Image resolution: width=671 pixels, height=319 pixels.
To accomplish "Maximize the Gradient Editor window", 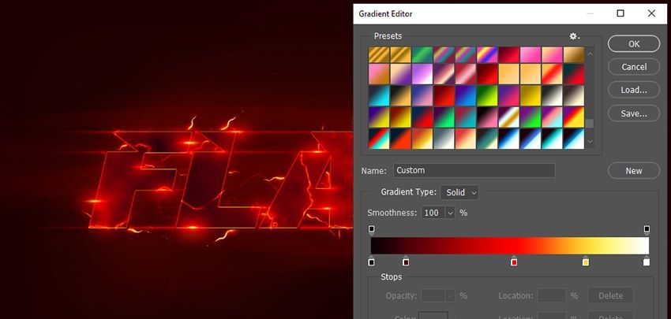I will click(x=620, y=13).
